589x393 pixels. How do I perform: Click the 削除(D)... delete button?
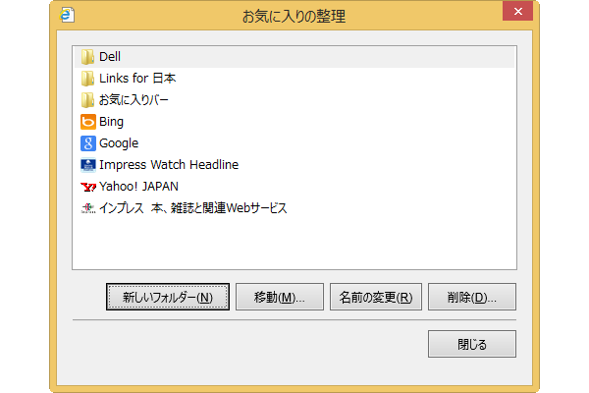[x=472, y=297]
